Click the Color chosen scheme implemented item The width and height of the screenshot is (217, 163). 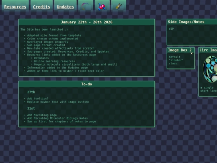click(x=53, y=39)
